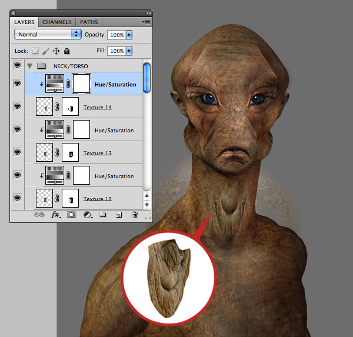
Task: Switch to the PATHS tab
Action: point(89,22)
